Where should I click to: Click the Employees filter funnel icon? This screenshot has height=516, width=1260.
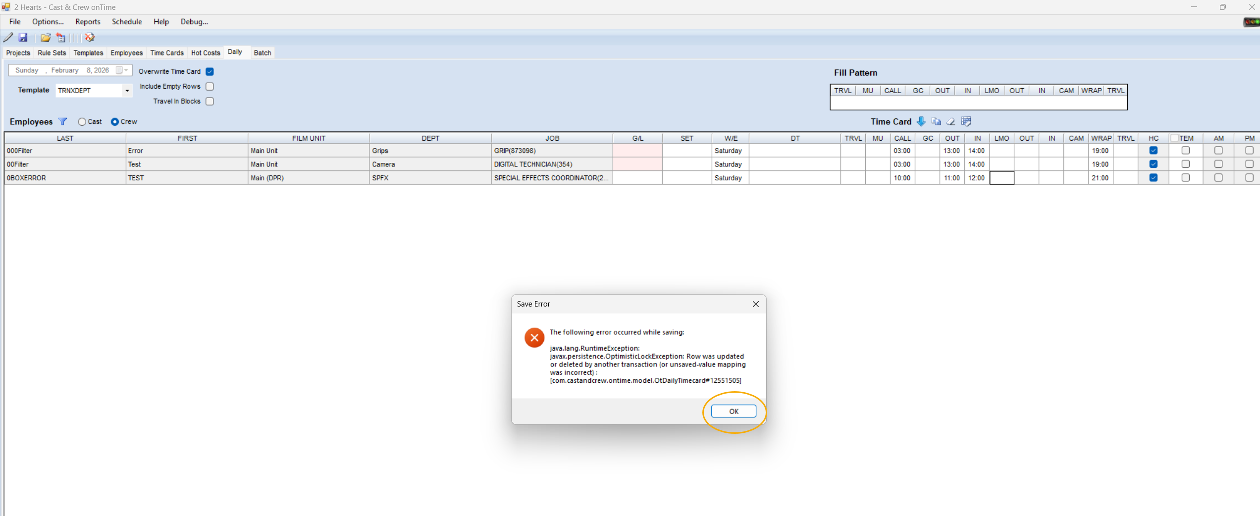click(x=62, y=121)
